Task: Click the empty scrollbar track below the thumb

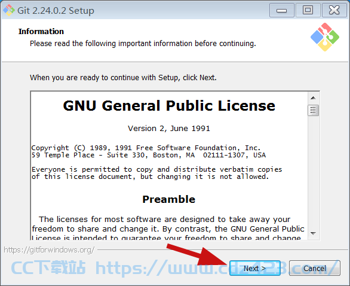Action: pyautogui.click(x=313, y=172)
